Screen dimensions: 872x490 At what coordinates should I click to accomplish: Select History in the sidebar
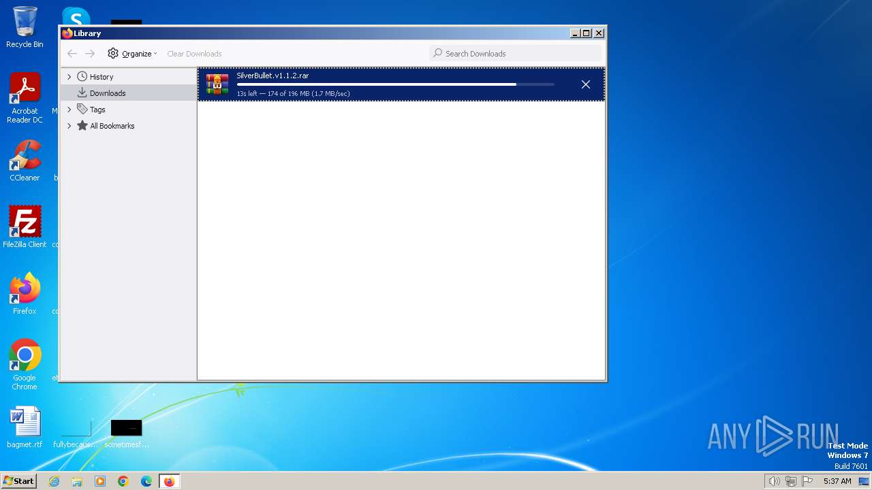tap(102, 77)
